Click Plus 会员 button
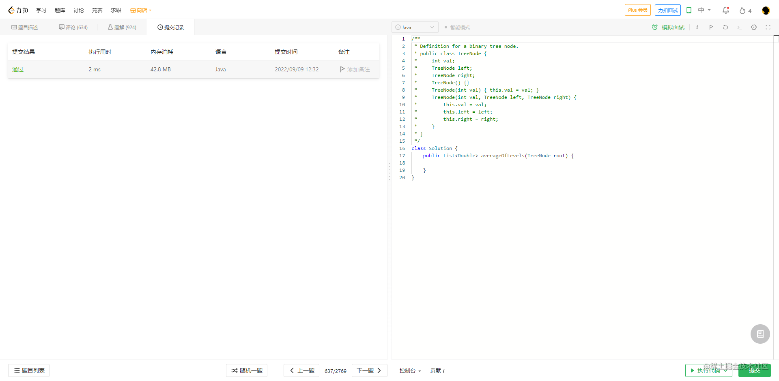This screenshot has width=779, height=381. point(637,10)
